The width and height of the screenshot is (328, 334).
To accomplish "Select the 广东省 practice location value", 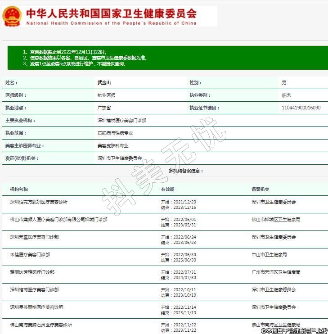I will 104,108.
